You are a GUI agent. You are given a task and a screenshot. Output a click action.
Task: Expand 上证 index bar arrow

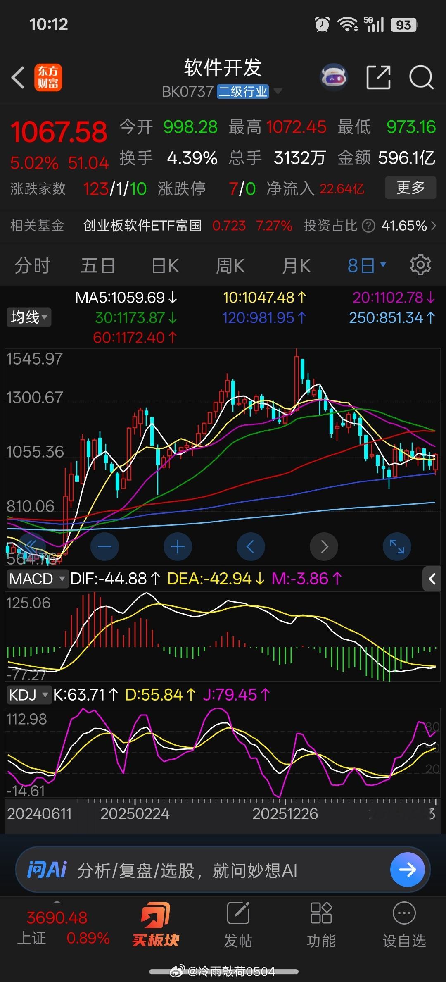(57, 901)
